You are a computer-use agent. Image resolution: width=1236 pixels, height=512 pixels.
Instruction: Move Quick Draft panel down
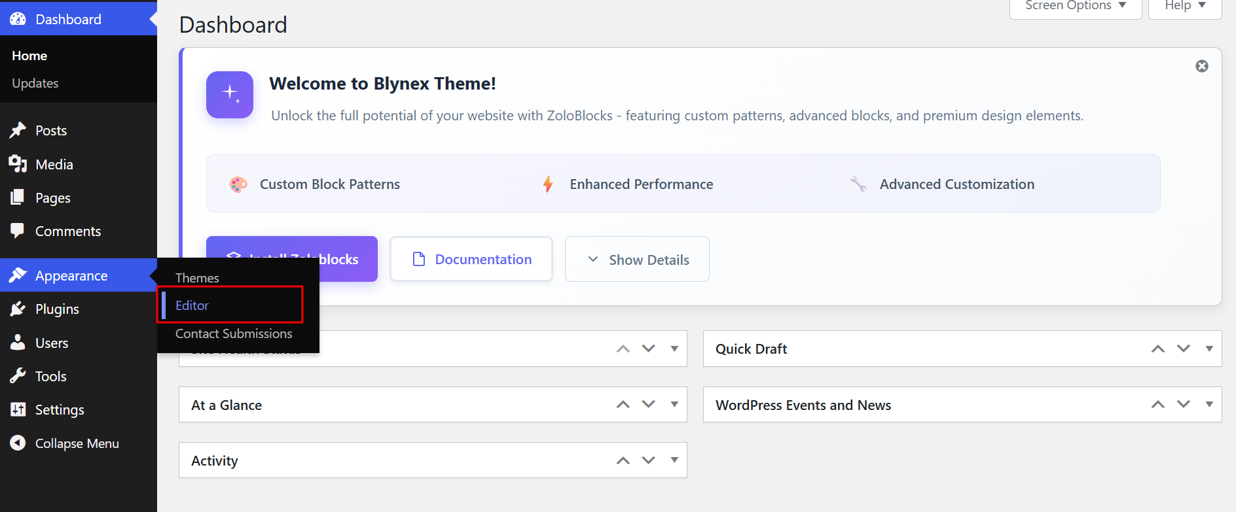point(1184,349)
